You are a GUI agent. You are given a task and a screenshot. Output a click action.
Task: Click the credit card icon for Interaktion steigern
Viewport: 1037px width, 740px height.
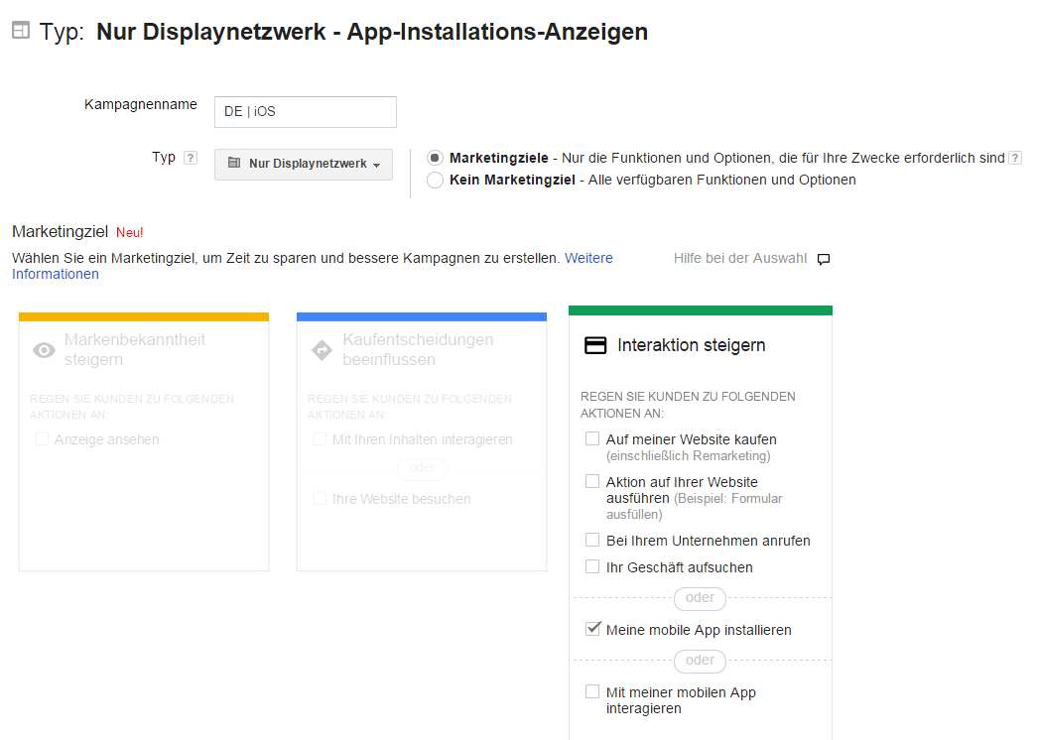(x=595, y=345)
